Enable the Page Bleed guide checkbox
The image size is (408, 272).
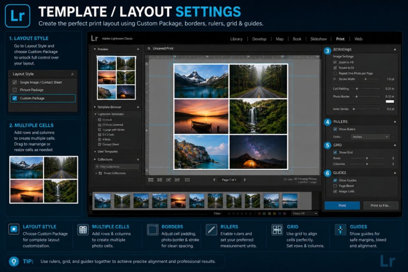[335, 186]
